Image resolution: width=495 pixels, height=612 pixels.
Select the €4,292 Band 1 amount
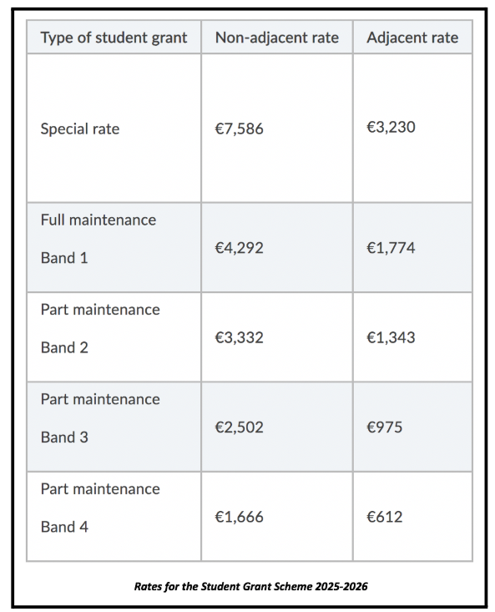(239, 248)
